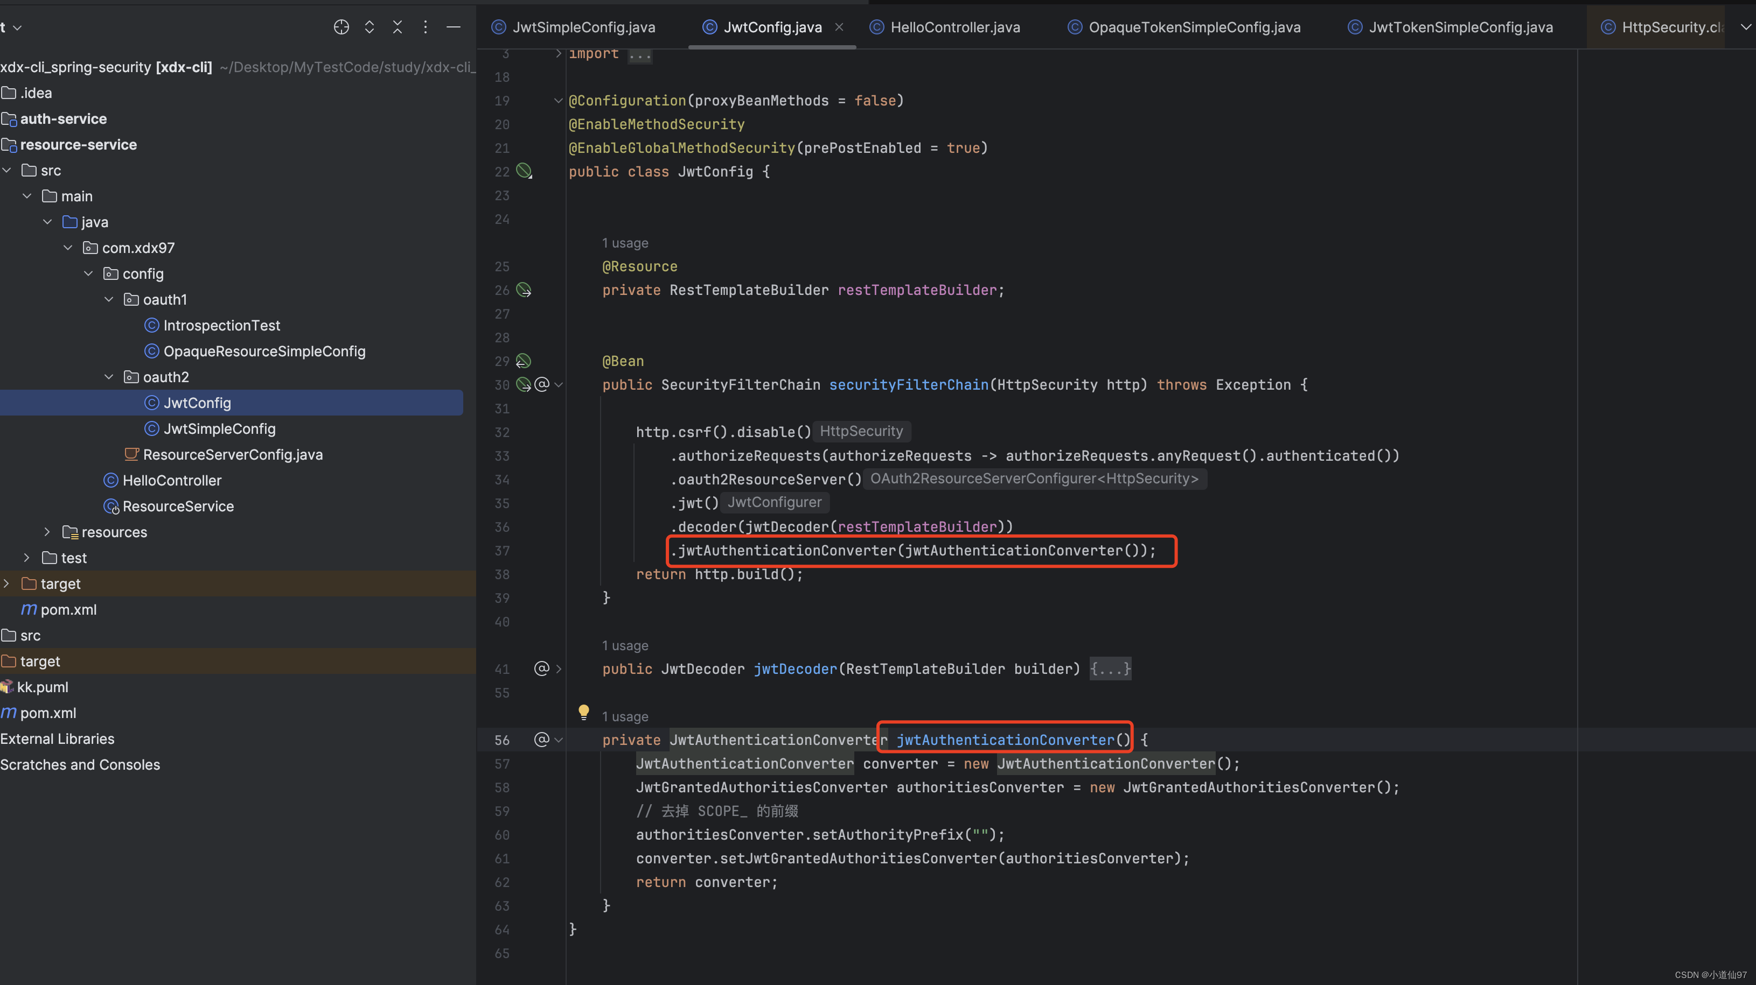Open the project panel options kebab menu
The image size is (1756, 985).
[426, 27]
